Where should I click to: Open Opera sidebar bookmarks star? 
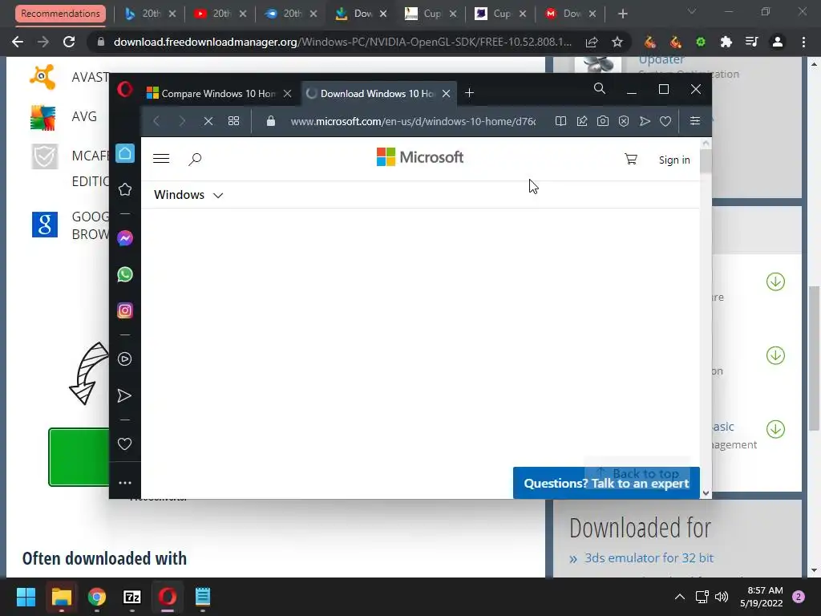coord(124,189)
